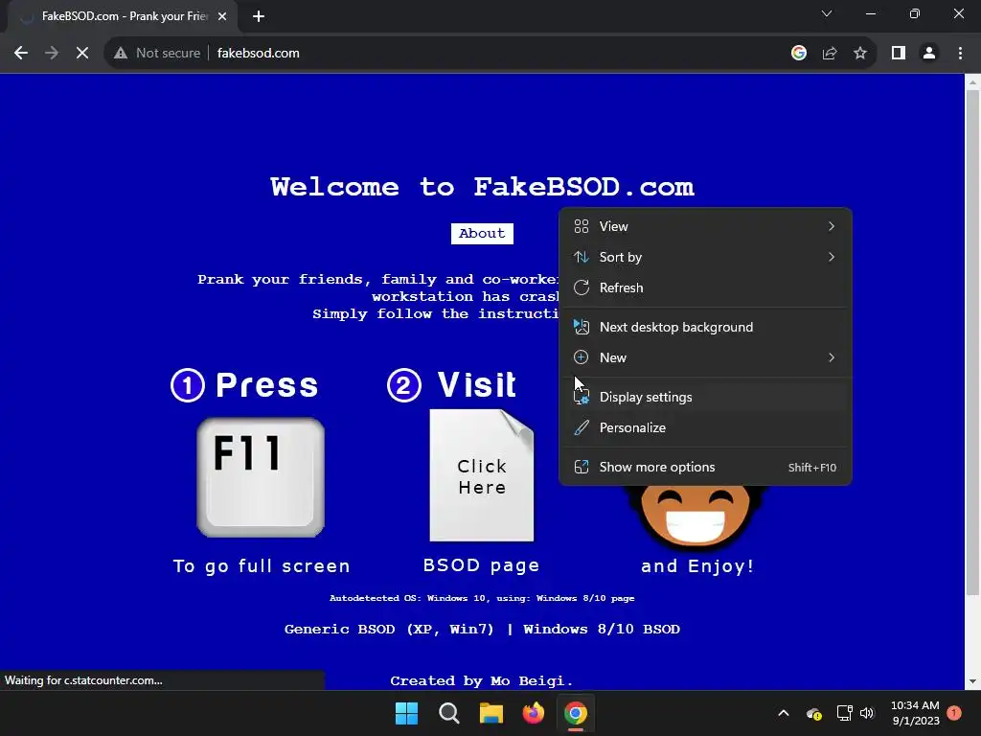The height and width of the screenshot is (736, 981).
Task: Open the notification badge on the taskbar
Action: (x=954, y=712)
